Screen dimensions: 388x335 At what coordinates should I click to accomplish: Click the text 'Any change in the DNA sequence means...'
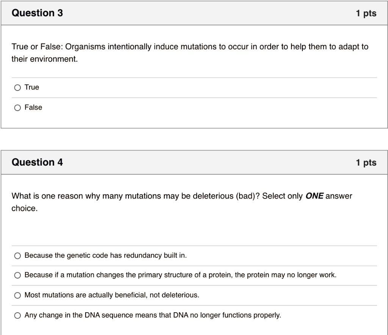click(153, 315)
